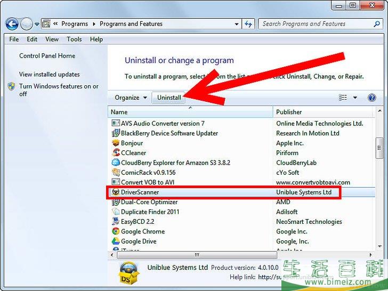The width and height of the screenshot is (388, 291).
Task: Click the vertical scrollbar thumb
Action: pos(379,148)
